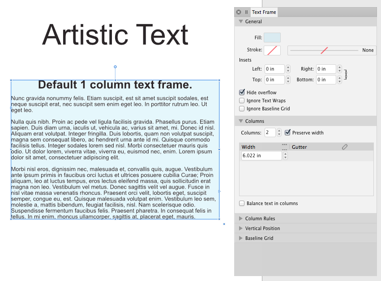The width and height of the screenshot is (381, 281).
Task: Enable Ignore Text Wraps
Action: (x=242, y=101)
